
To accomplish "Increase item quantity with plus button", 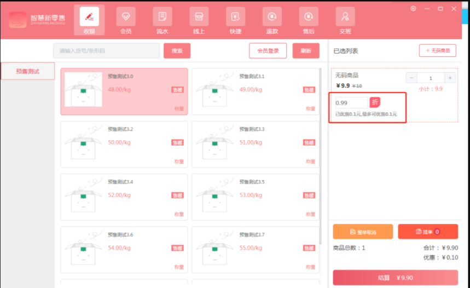I will pos(450,78).
